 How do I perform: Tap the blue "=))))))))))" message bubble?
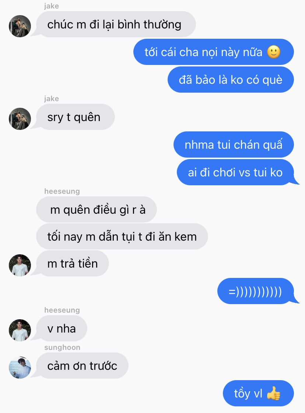coord(255,291)
